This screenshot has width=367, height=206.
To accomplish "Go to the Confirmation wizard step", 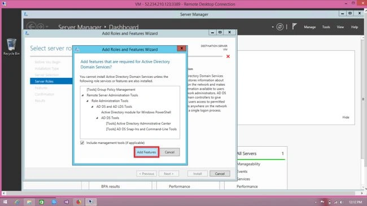I will 44,94.
